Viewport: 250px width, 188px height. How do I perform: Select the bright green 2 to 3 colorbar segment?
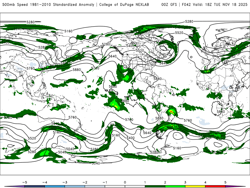175,186
